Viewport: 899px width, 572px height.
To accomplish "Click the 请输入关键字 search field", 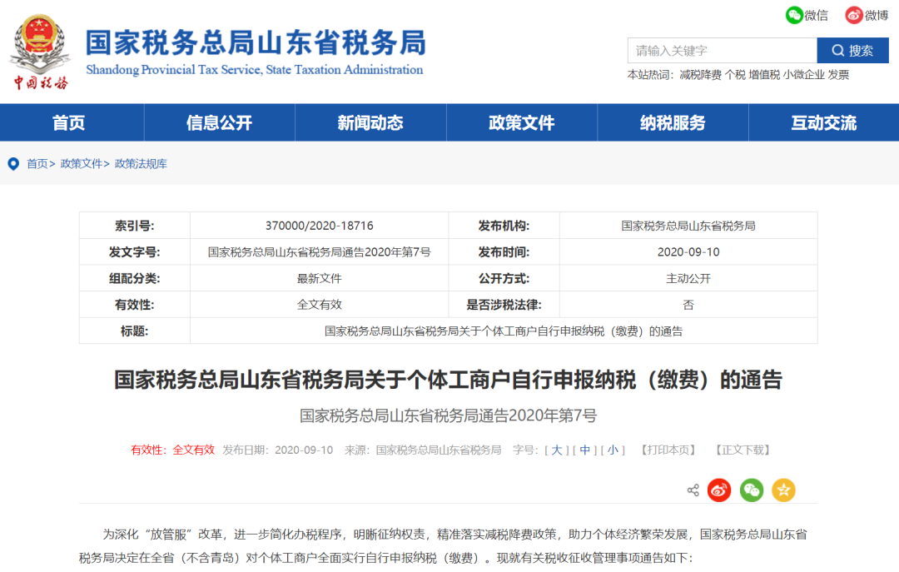I will pos(723,51).
